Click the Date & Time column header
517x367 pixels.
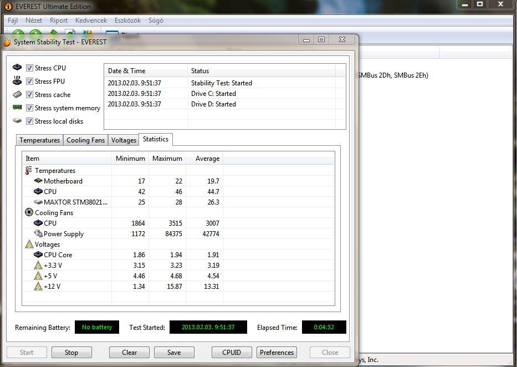click(x=146, y=71)
